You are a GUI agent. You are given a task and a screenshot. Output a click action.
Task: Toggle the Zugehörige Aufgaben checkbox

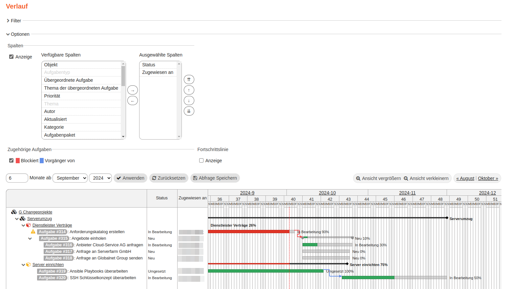pos(11,161)
